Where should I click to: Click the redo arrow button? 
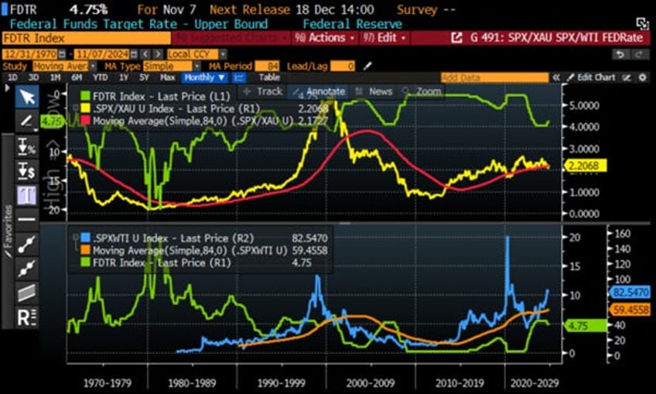tap(639, 54)
